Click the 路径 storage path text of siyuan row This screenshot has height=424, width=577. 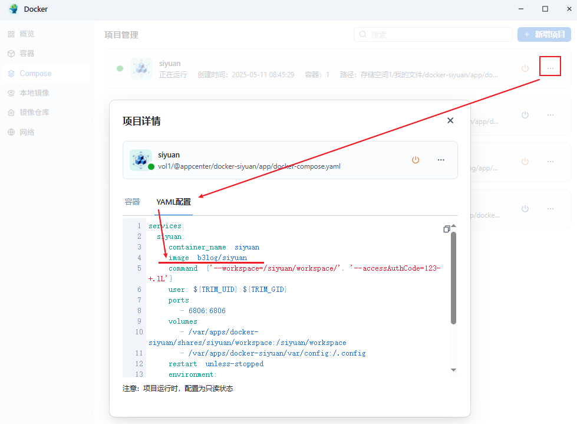(x=419, y=75)
